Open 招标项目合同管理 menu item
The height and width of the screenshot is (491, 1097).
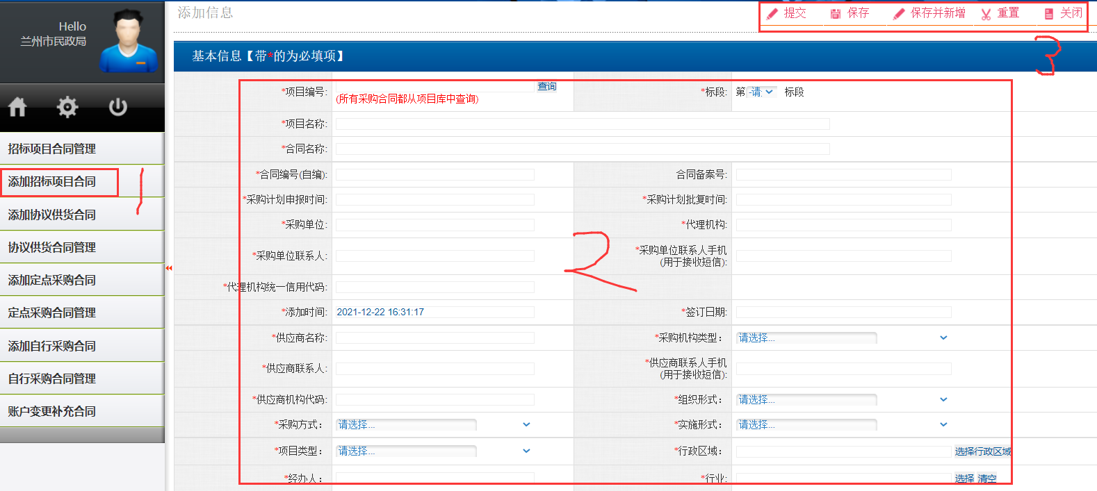point(82,149)
